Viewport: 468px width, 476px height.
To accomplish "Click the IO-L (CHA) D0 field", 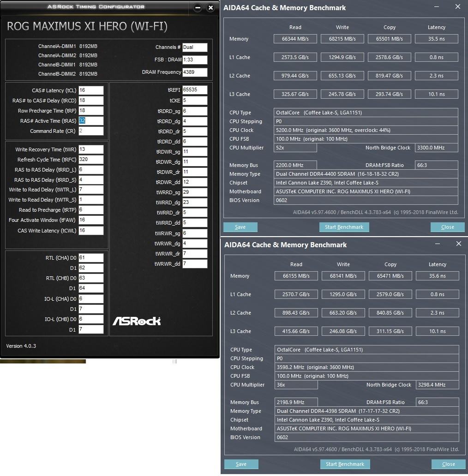I will [91, 299].
